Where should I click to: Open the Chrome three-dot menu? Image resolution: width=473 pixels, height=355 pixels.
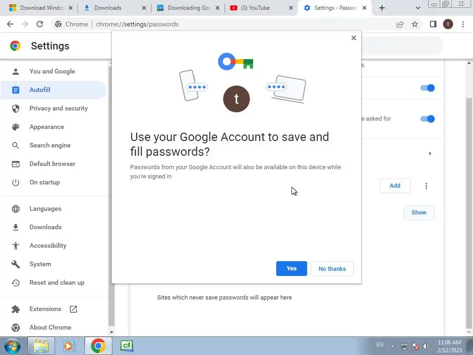coord(463,24)
